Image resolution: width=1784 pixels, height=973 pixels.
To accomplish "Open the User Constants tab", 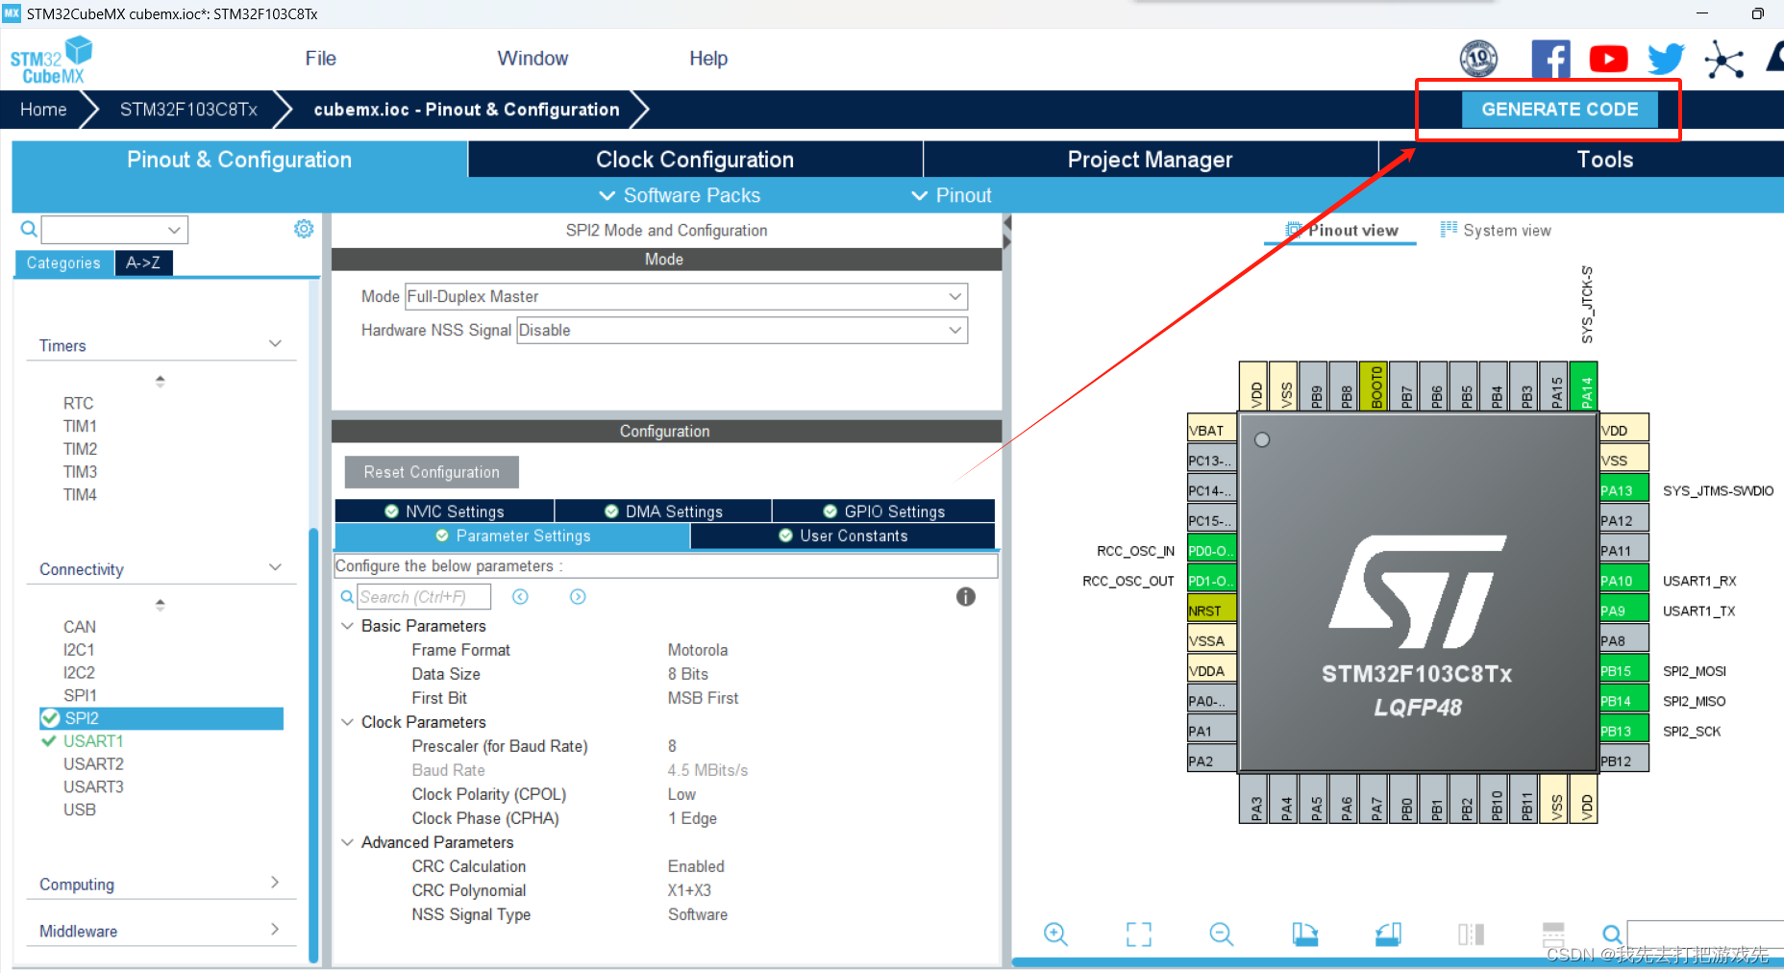I will (843, 536).
